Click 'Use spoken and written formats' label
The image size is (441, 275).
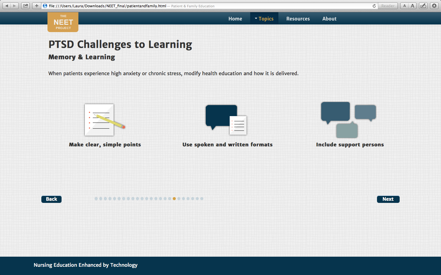(228, 145)
